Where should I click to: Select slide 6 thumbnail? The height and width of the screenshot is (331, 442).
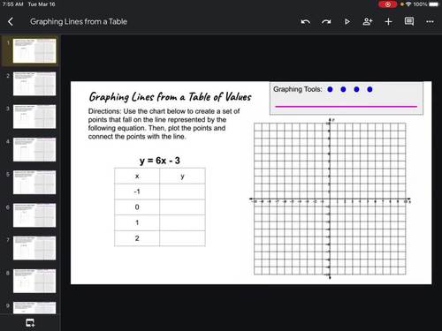point(34,215)
